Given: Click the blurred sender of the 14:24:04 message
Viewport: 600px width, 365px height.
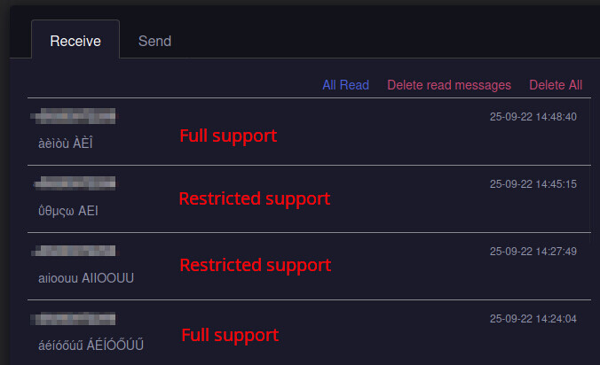Looking at the screenshot, I should [75, 319].
